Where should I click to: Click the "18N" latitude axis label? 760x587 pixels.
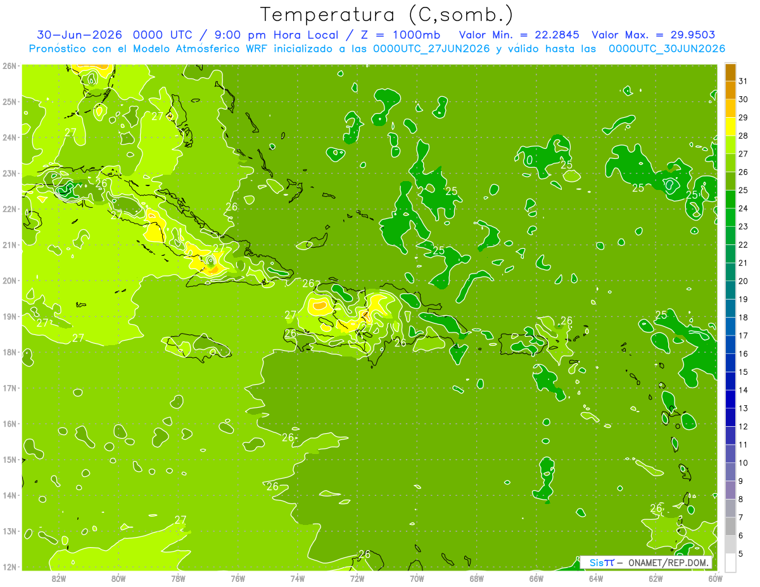(x=9, y=352)
